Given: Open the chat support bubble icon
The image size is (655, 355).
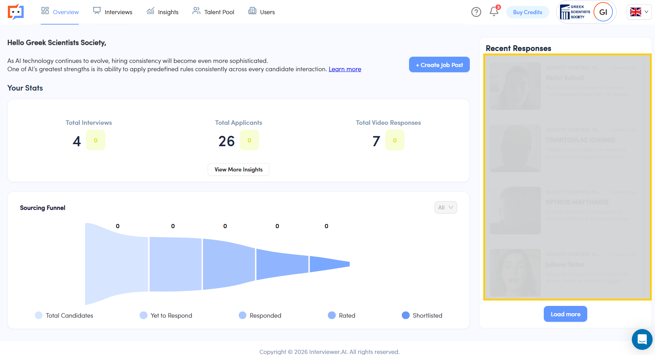Looking at the screenshot, I should [x=642, y=339].
